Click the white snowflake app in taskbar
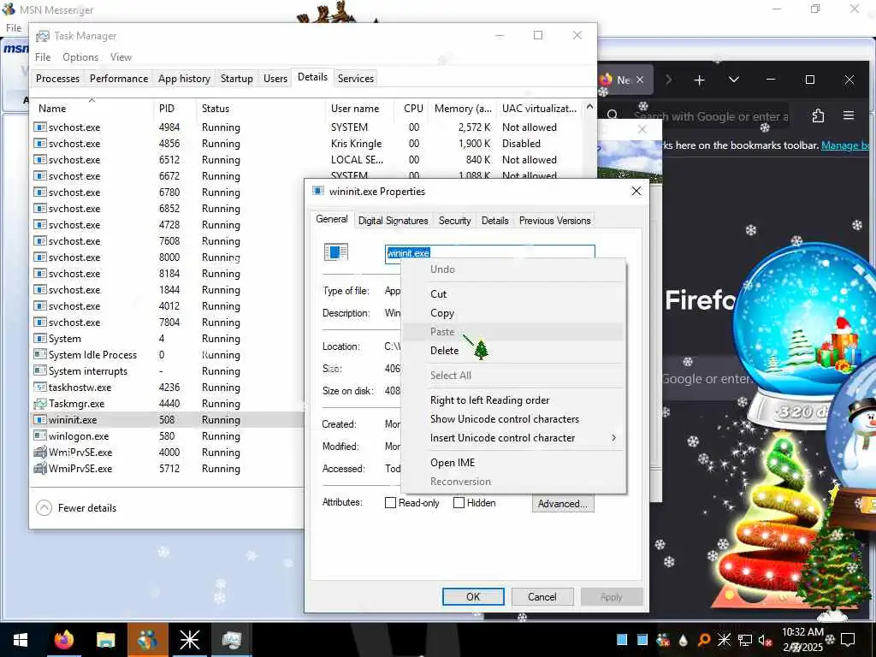This screenshot has height=657, width=876. click(189, 640)
